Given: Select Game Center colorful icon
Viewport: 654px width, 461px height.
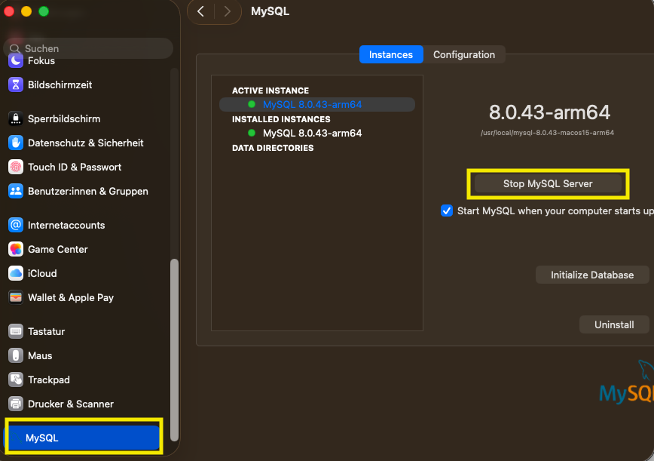Looking at the screenshot, I should tap(16, 250).
